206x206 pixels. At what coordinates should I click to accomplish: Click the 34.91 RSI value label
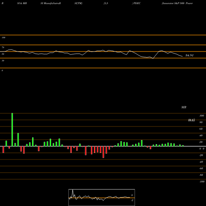(190, 55)
